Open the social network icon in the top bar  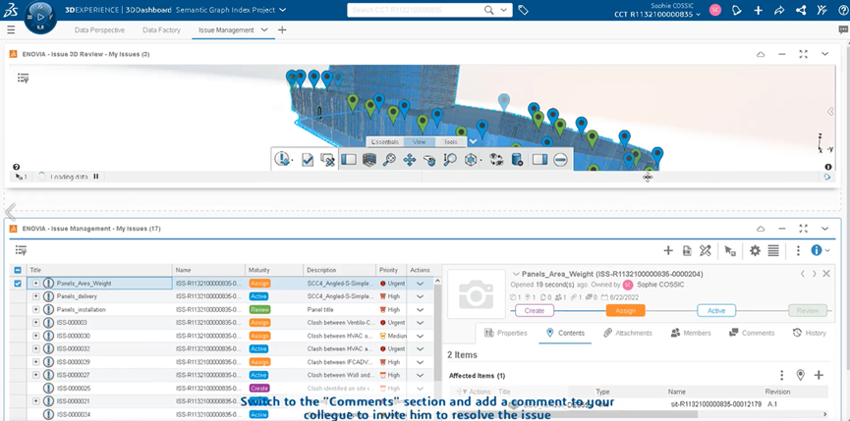tap(801, 10)
